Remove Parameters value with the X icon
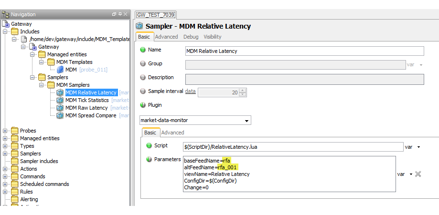 418,174
